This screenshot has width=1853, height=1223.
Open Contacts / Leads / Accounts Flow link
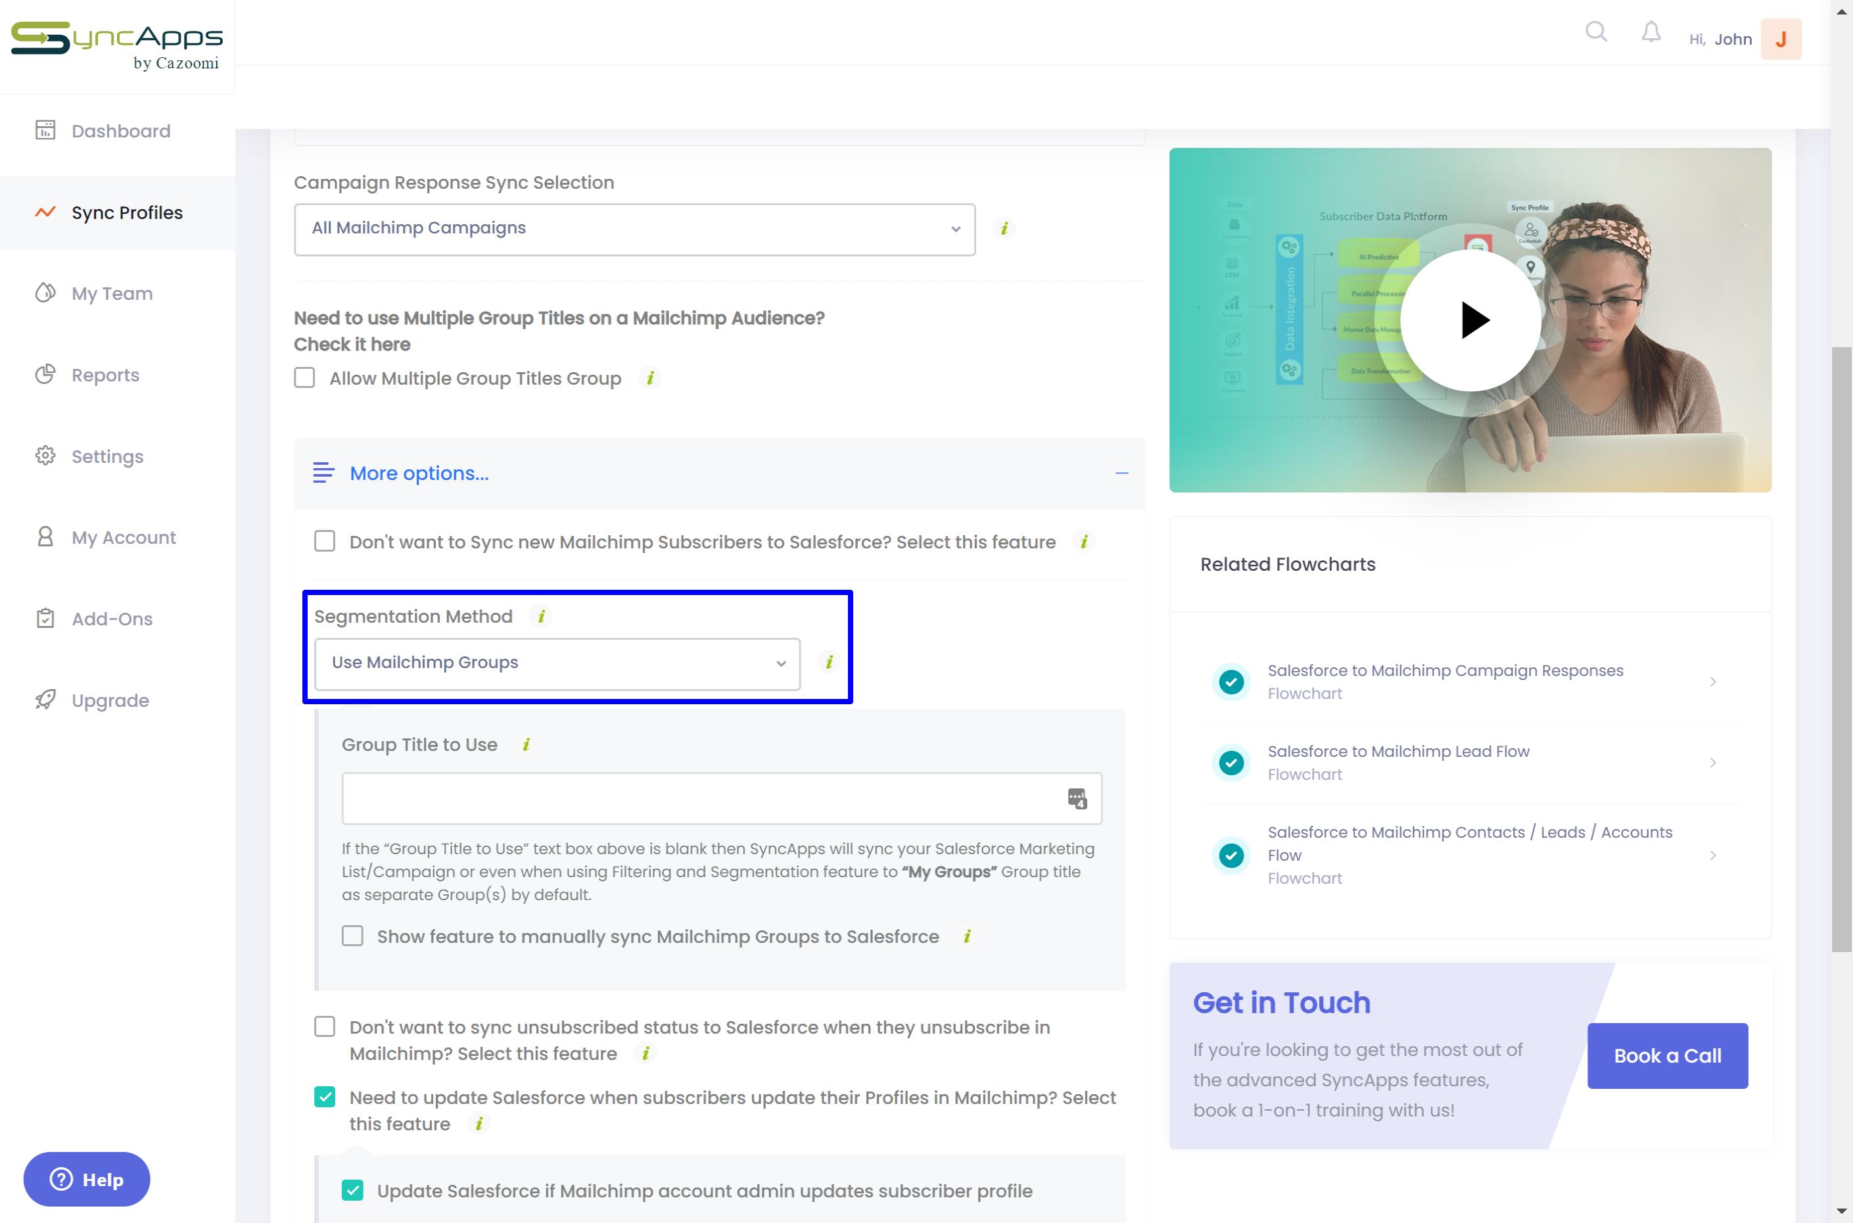(1470, 844)
